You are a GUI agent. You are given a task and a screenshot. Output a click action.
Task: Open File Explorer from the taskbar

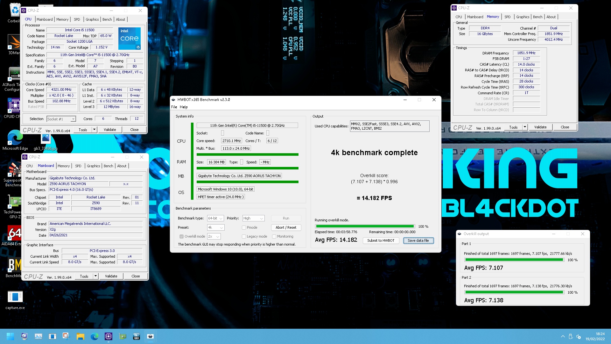(x=81, y=336)
